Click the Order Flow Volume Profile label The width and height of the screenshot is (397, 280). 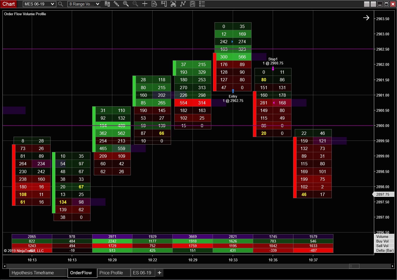pyautogui.click(x=25, y=14)
